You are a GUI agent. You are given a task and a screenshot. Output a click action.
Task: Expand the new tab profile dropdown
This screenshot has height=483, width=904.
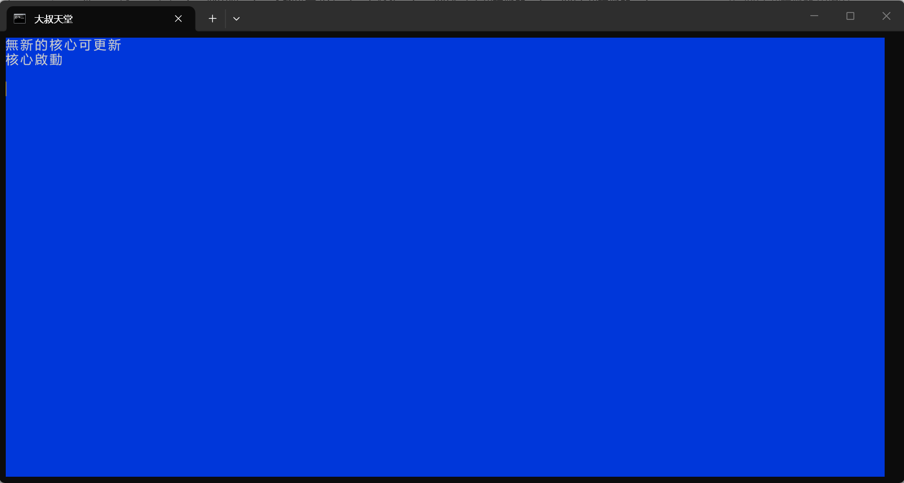[236, 19]
